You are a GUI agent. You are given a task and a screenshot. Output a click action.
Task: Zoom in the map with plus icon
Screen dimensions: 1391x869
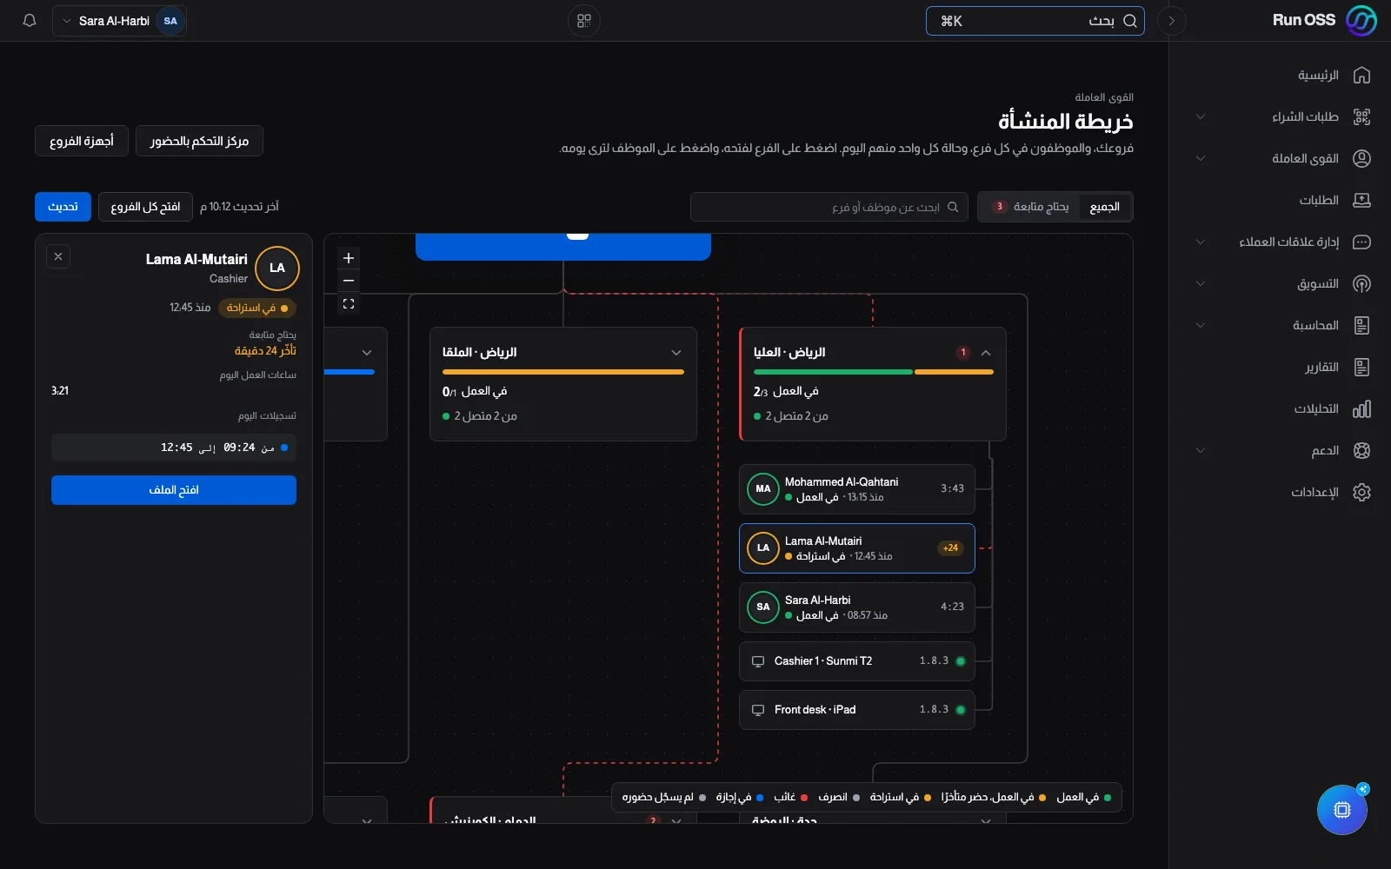(x=349, y=258)
